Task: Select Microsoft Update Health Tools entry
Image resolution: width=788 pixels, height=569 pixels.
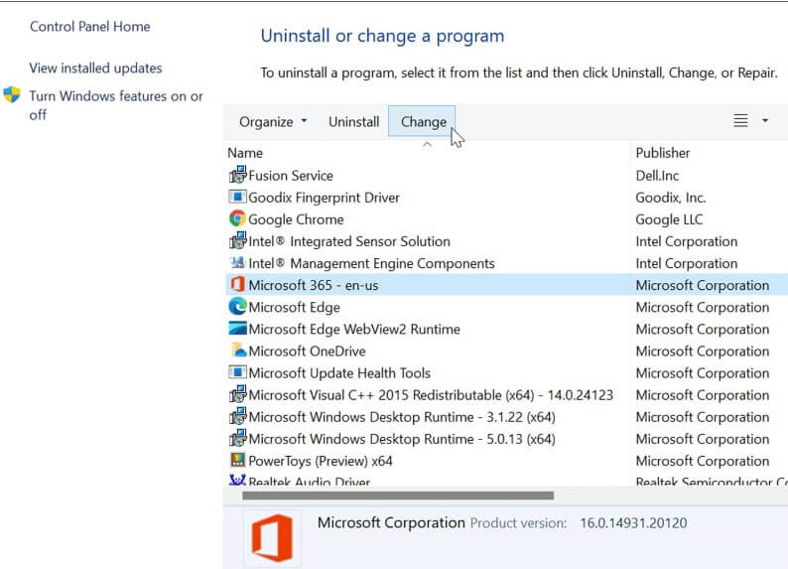Action: click(339, 373)
